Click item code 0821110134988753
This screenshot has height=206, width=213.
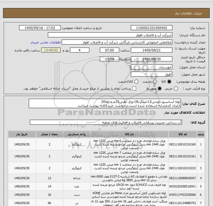(x=183, y=203)
